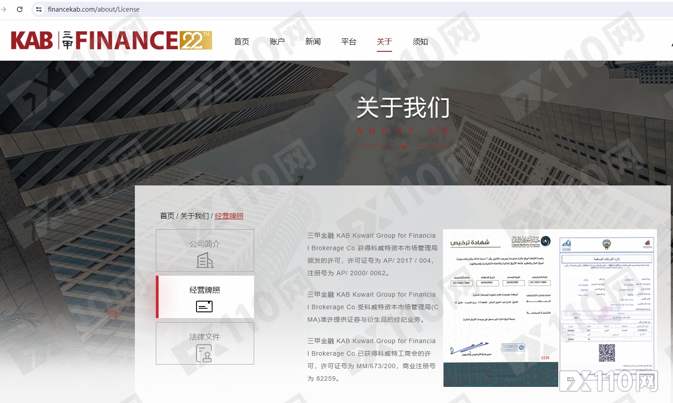The image size is (673, 403).
Task: Select the 关于 menu item
Action: 385,42
